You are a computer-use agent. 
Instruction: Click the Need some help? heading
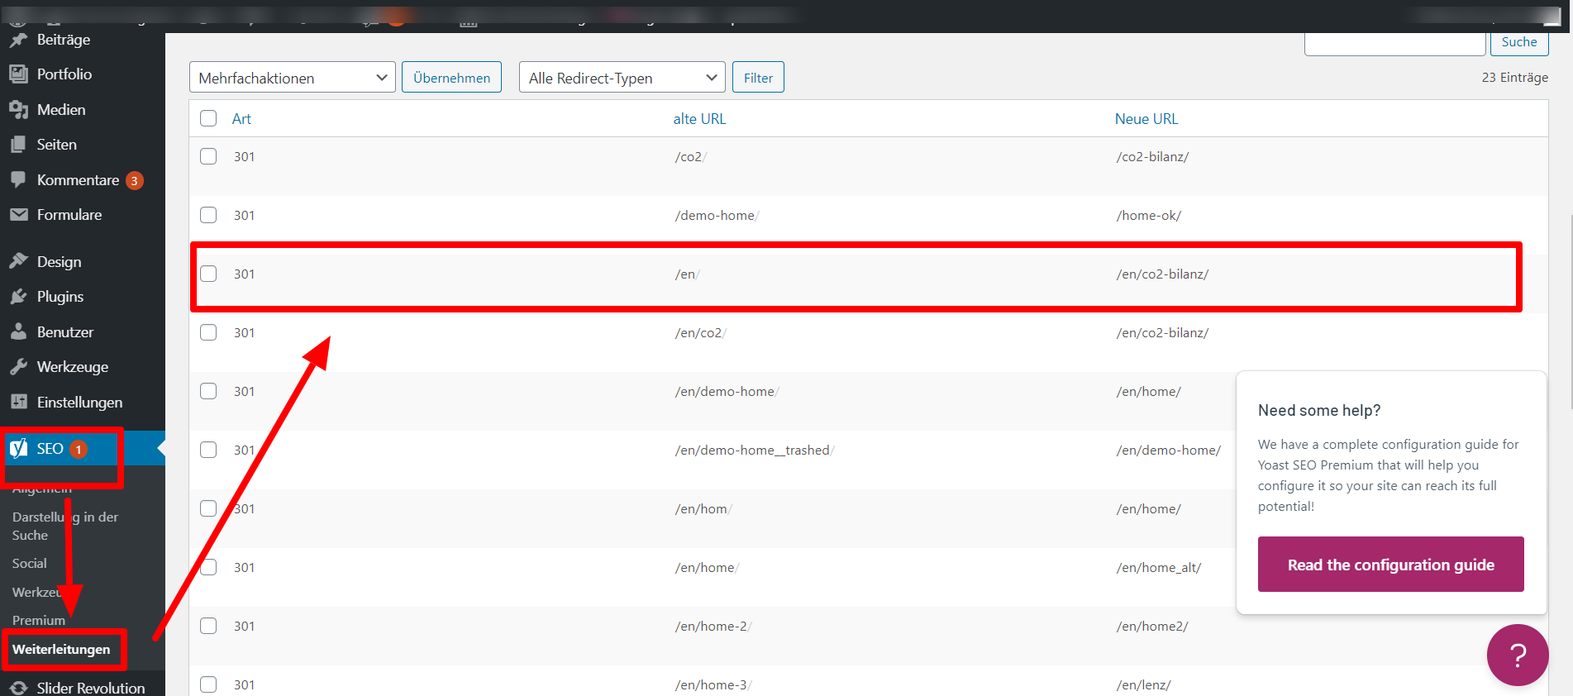1319,411
